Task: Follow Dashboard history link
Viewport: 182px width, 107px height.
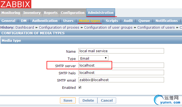Action: 25,28
